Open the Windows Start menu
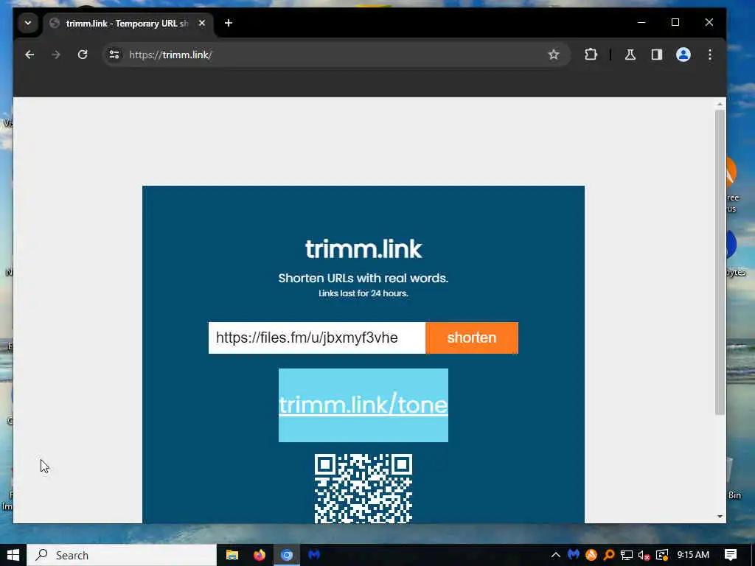The width and height of the screenshot is (755, 566). point(13,555)
